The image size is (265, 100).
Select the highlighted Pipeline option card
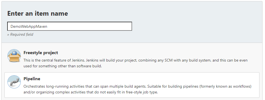(132, 85)
